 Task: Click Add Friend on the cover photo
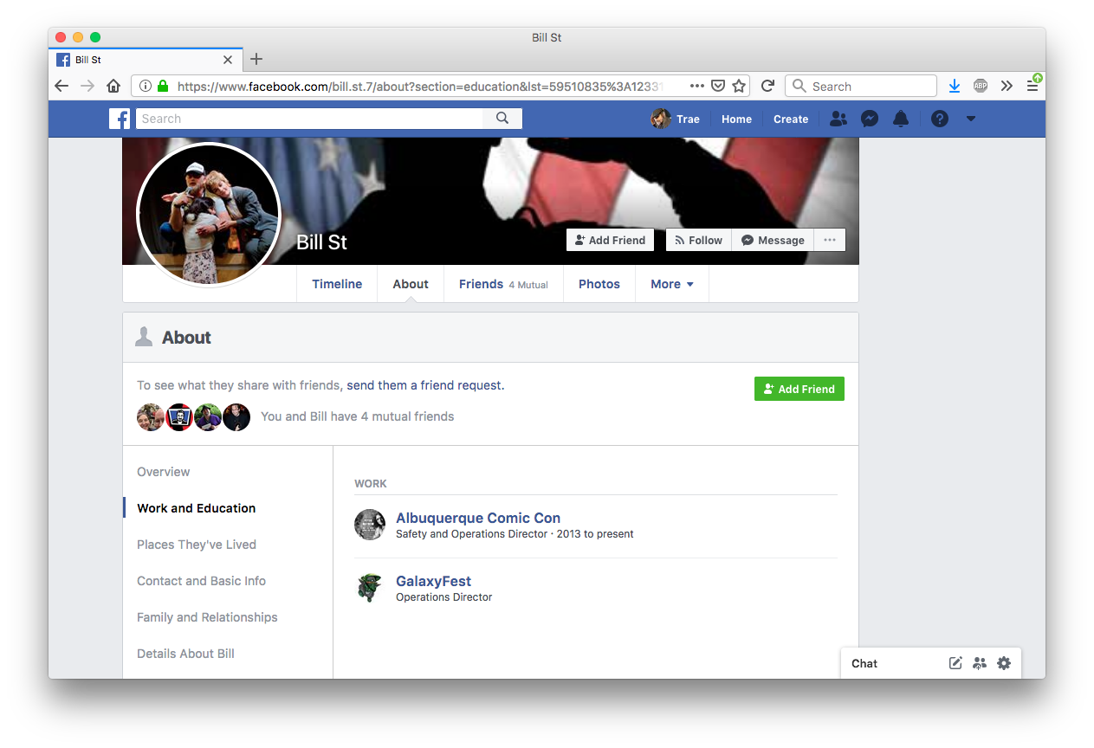[610, 240]
